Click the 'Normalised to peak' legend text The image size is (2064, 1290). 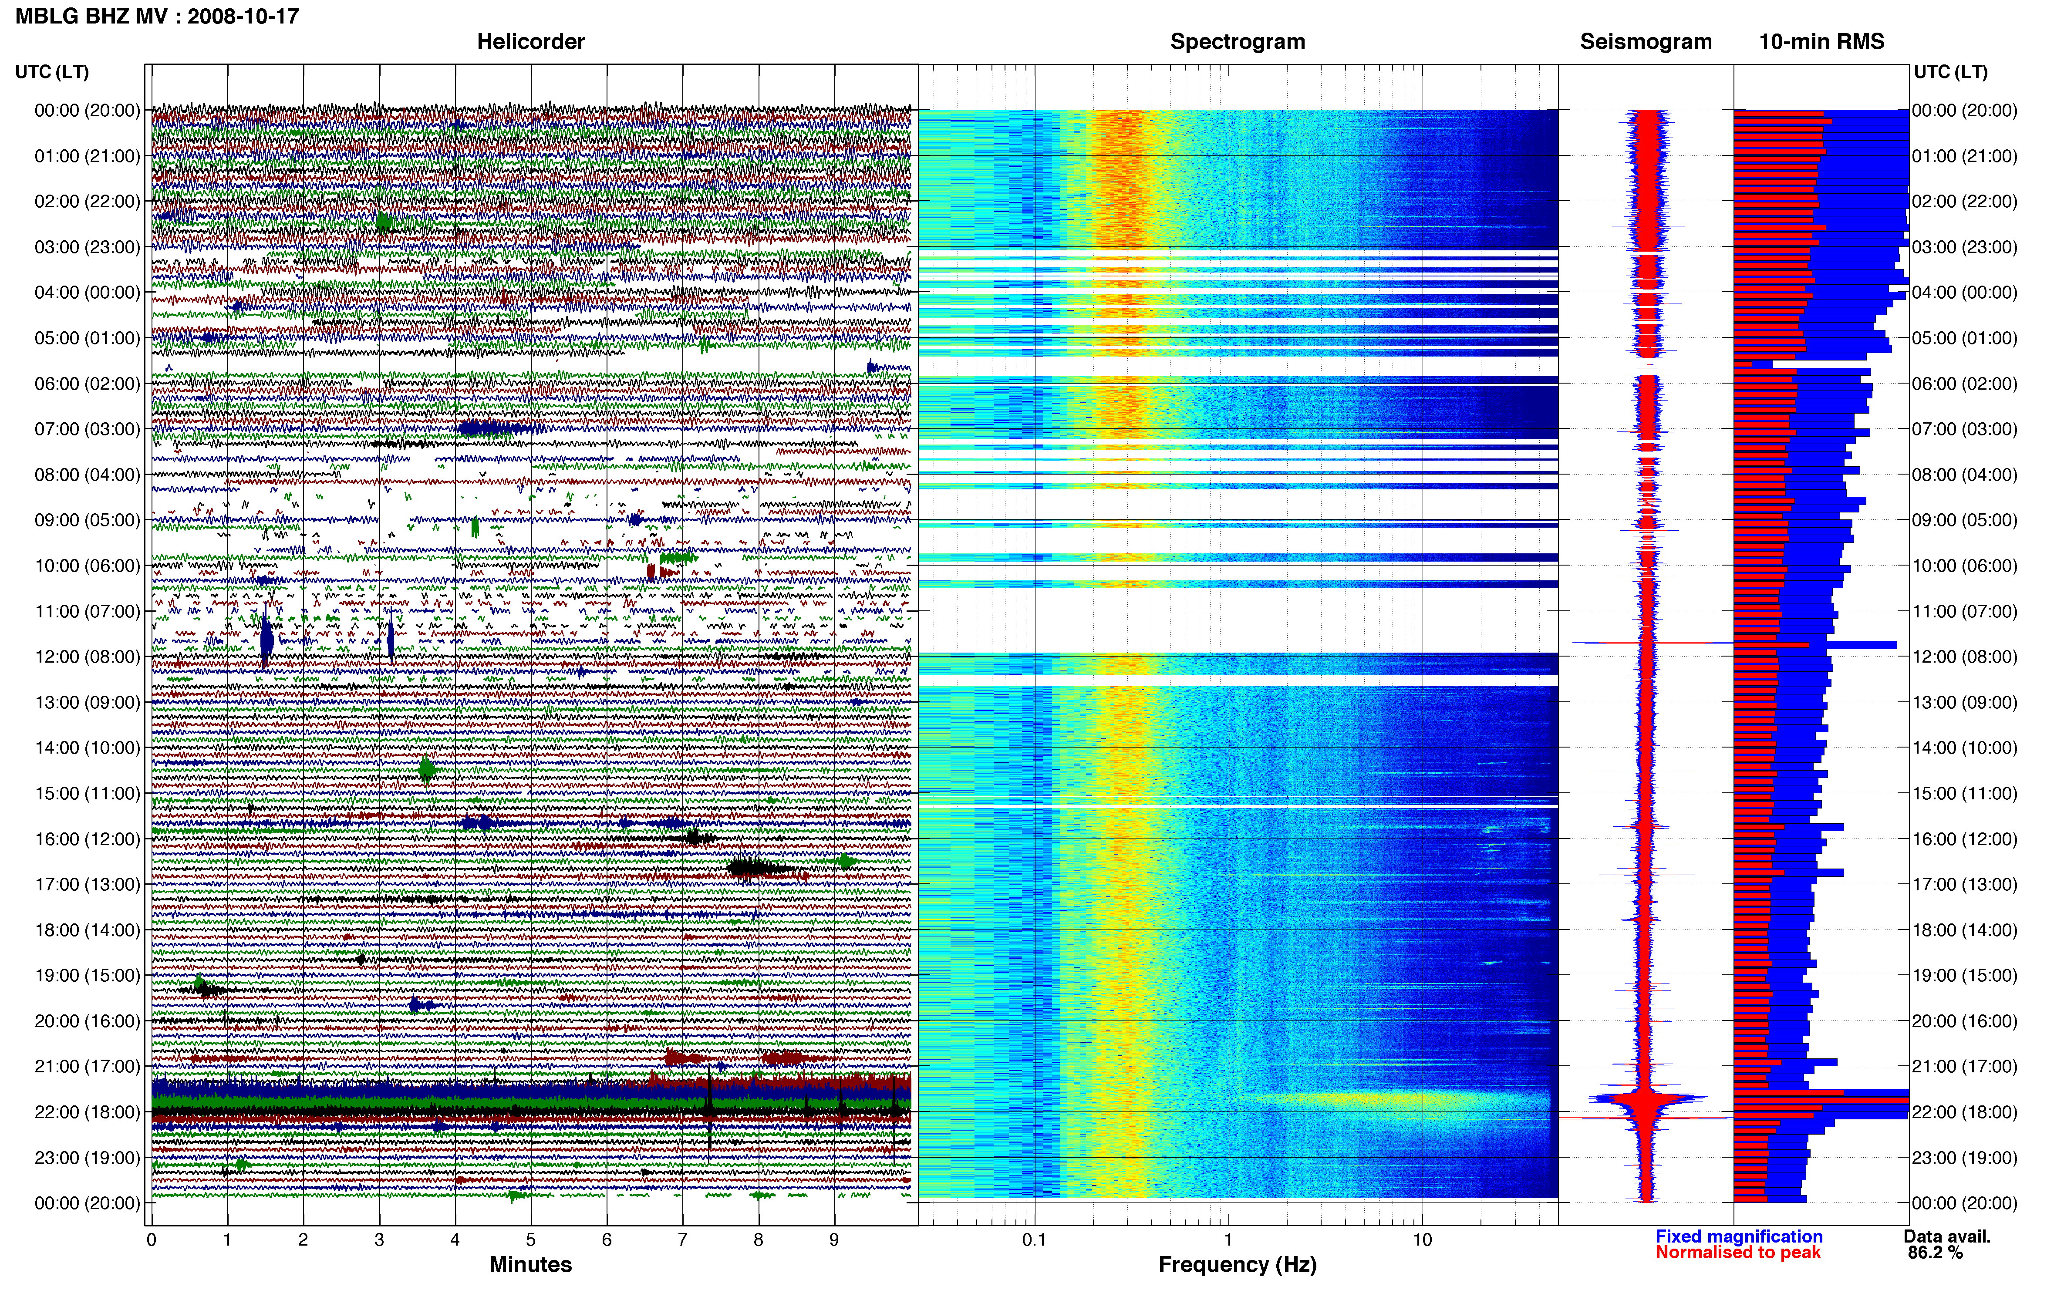(1738, 1253)
